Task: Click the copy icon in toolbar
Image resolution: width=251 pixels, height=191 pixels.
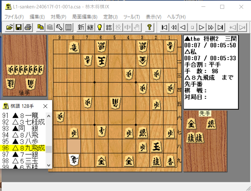Action: tap(40, 27)
